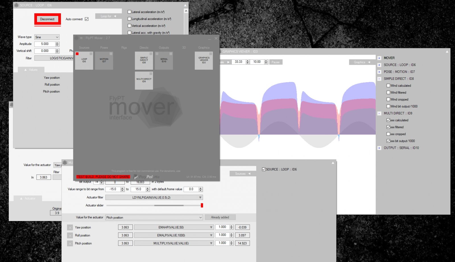Pause the graphics viewer
455x262 pixels.
coord(276,62)
